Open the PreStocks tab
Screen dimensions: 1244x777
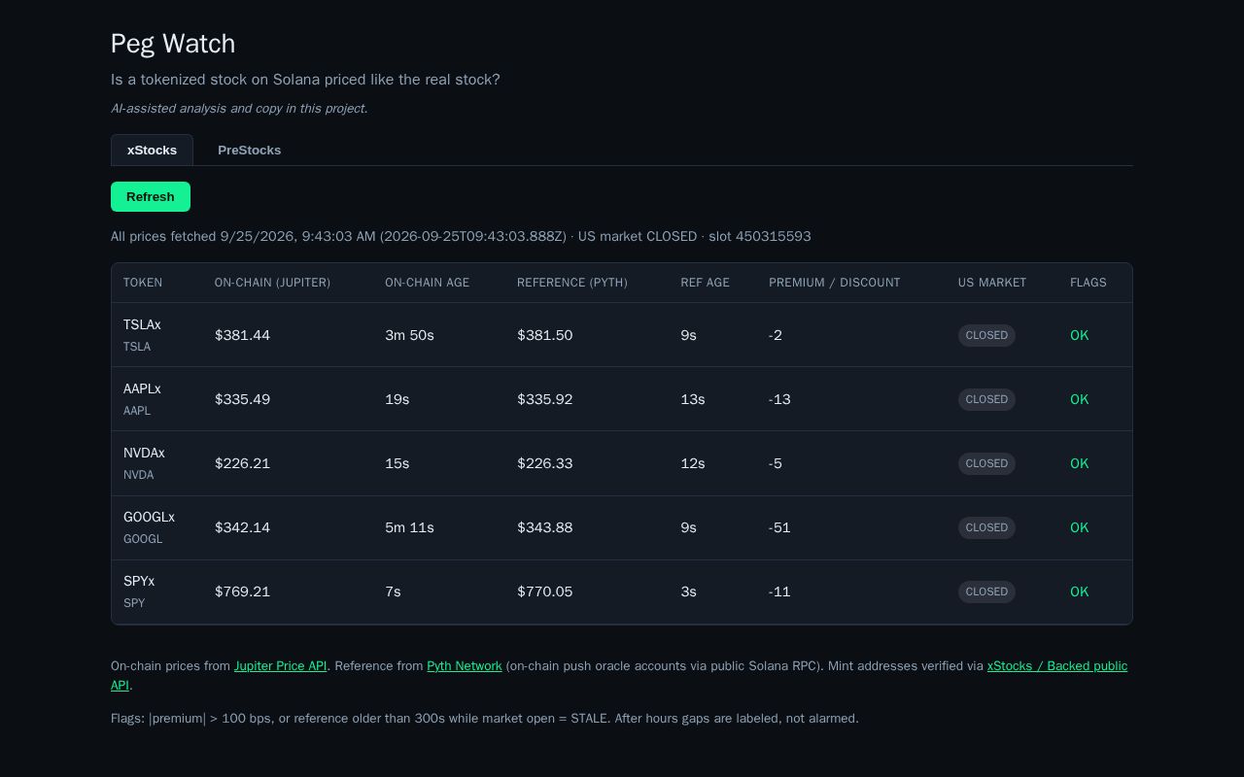(x=249, y=150)
